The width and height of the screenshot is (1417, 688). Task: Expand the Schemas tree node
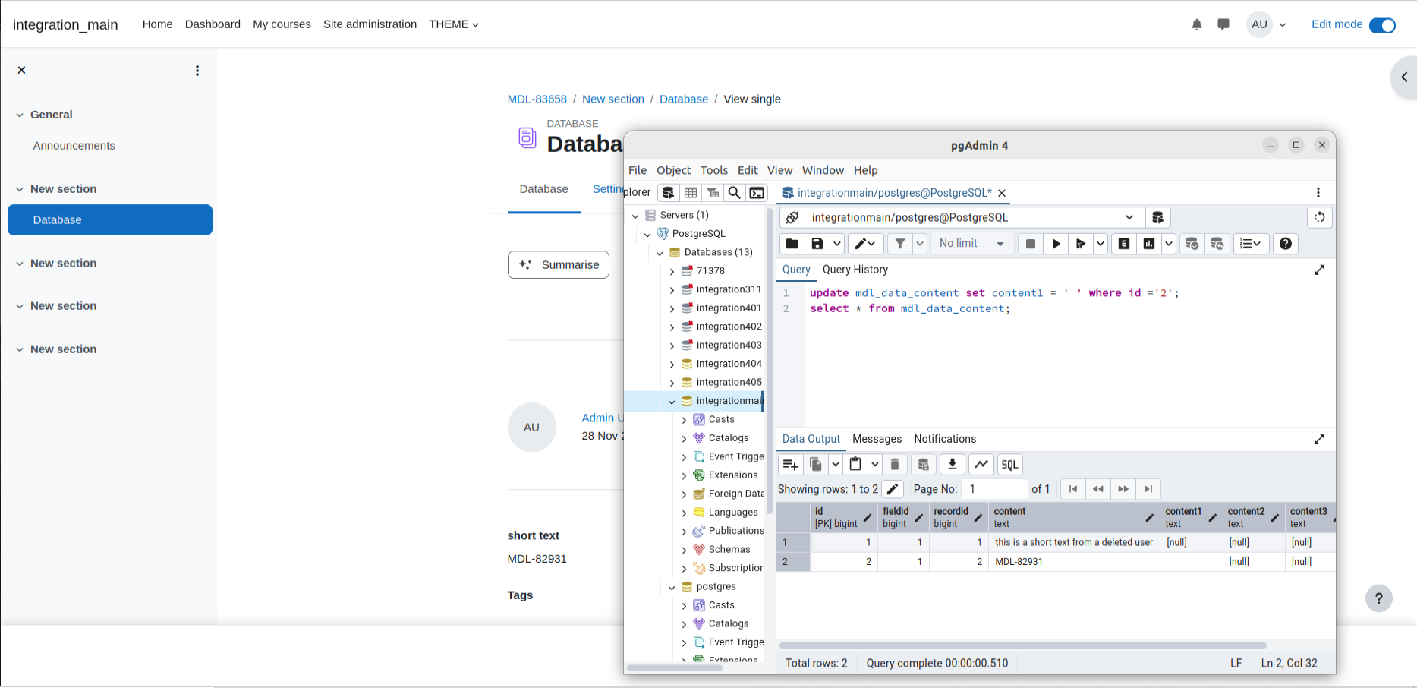point(684,550)
